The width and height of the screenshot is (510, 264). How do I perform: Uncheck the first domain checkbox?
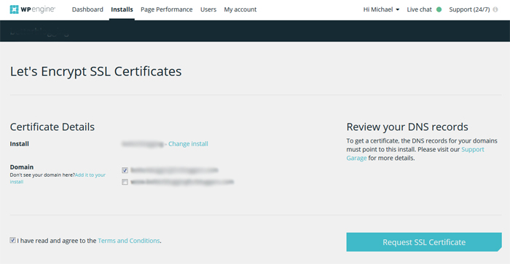point(125,170)
